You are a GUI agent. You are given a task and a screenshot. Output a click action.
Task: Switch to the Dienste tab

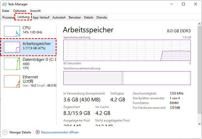[x=102, y=17]
